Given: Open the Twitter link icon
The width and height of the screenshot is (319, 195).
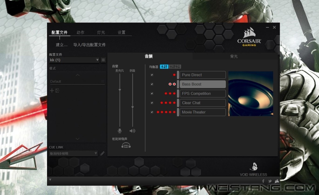Looking at the screenshot, I should 270,181.
